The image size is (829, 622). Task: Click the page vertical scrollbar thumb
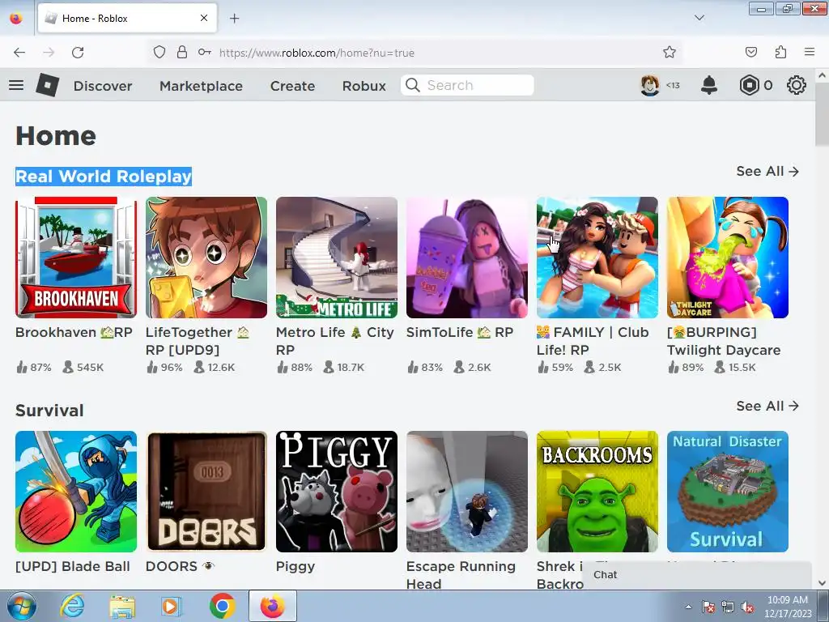(822, 113)
